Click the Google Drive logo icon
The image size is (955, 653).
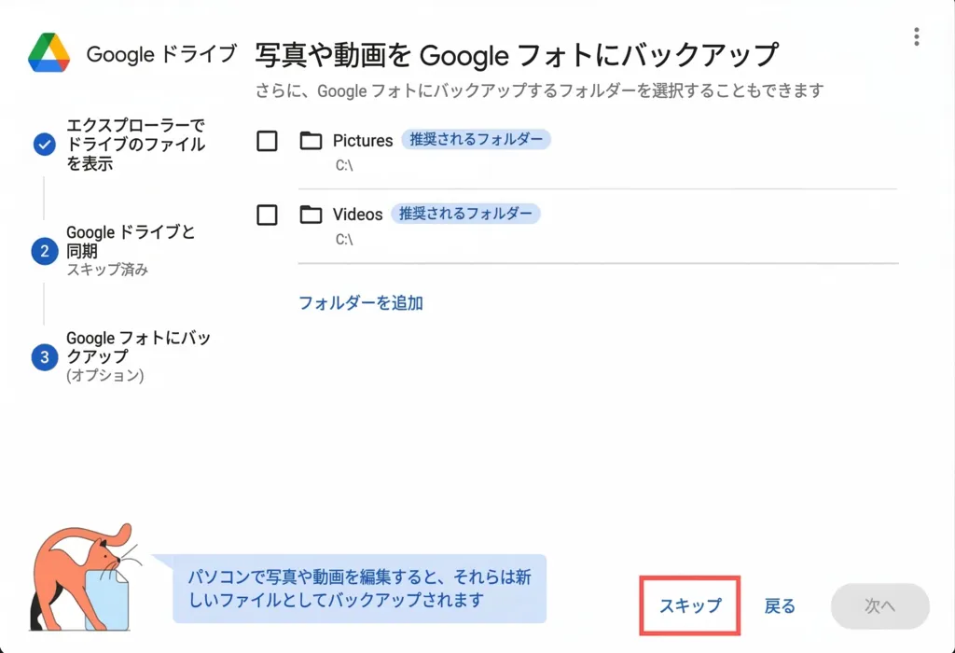(49, 53)
